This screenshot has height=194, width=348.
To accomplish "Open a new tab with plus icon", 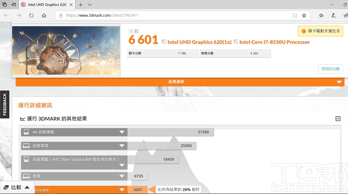I will point(81,5).
